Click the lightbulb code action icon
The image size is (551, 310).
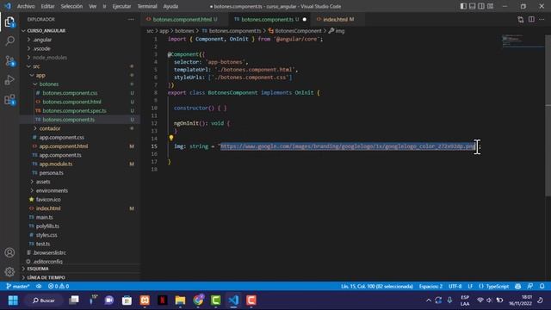click(171, 138)
